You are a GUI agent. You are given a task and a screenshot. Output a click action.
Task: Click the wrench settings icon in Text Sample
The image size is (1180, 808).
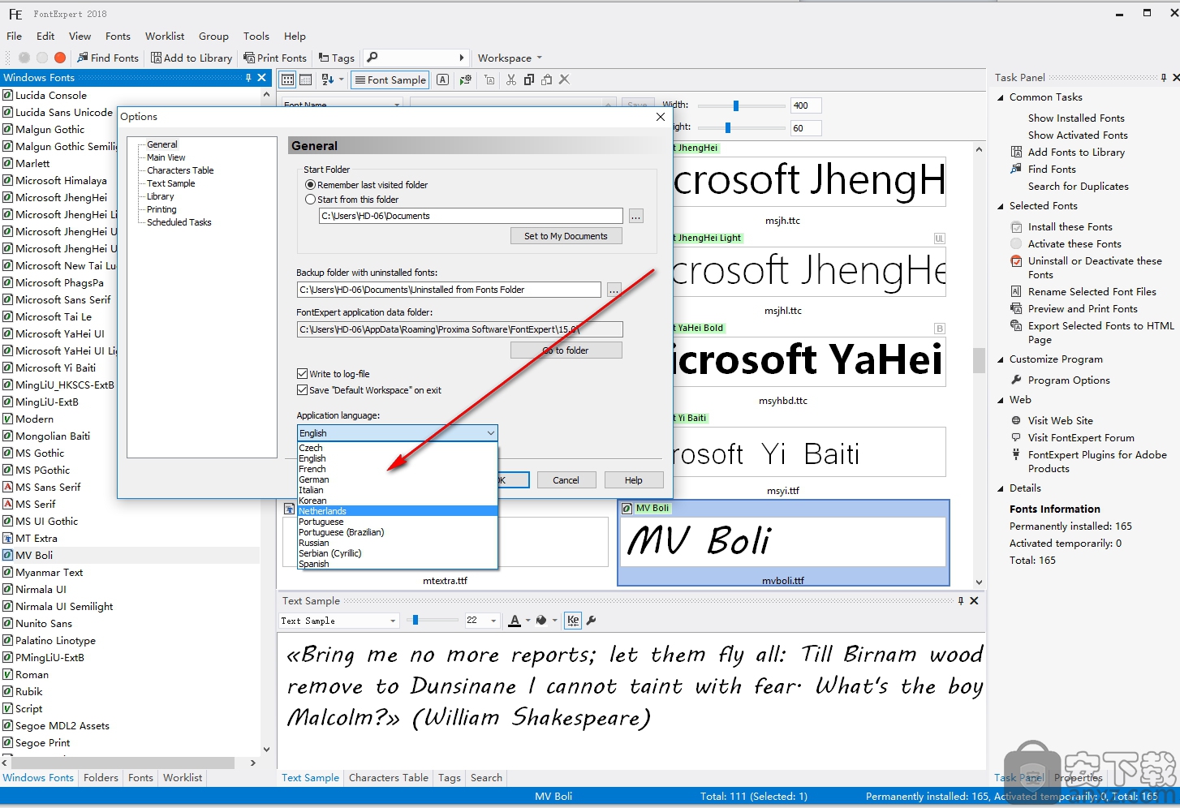(x=592, y=621)
